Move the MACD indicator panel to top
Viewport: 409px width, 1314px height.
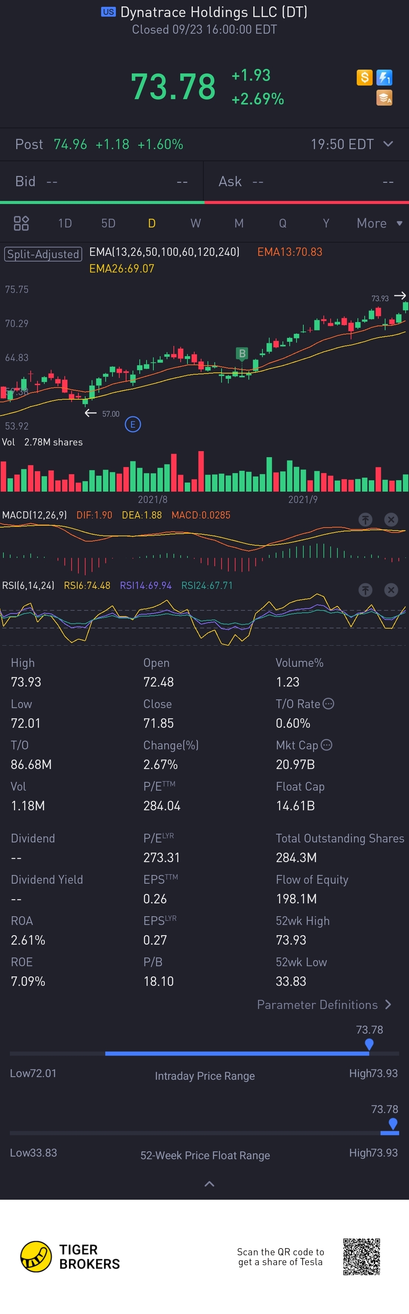tap(365, 520)
